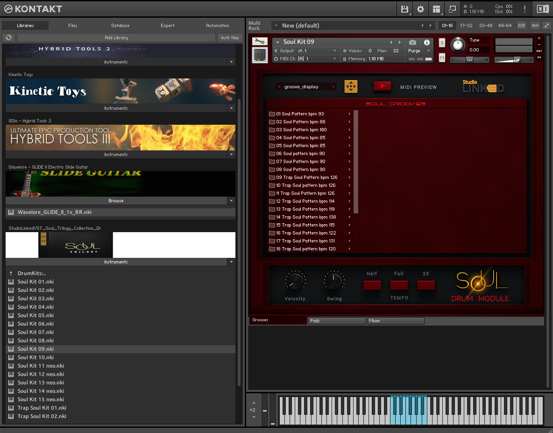Viewport: 553px width, 433px height.
Task: Click the NI logo in header
Action: coord(542,9)
